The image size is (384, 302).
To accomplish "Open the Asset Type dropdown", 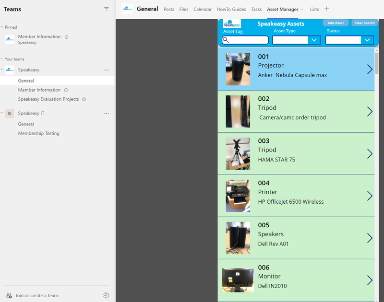I will pos(314,40).
